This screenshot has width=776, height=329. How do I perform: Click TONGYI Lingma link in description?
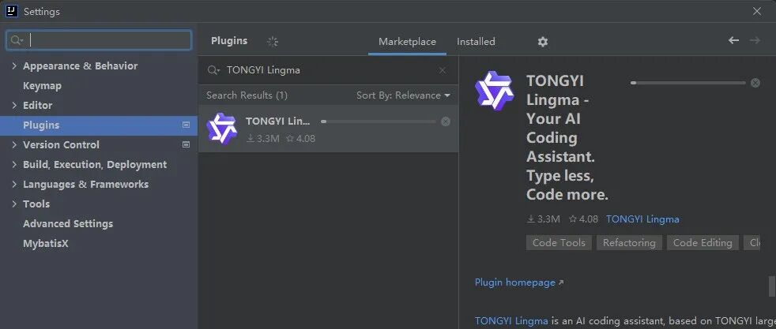click(x=511, y=320)
